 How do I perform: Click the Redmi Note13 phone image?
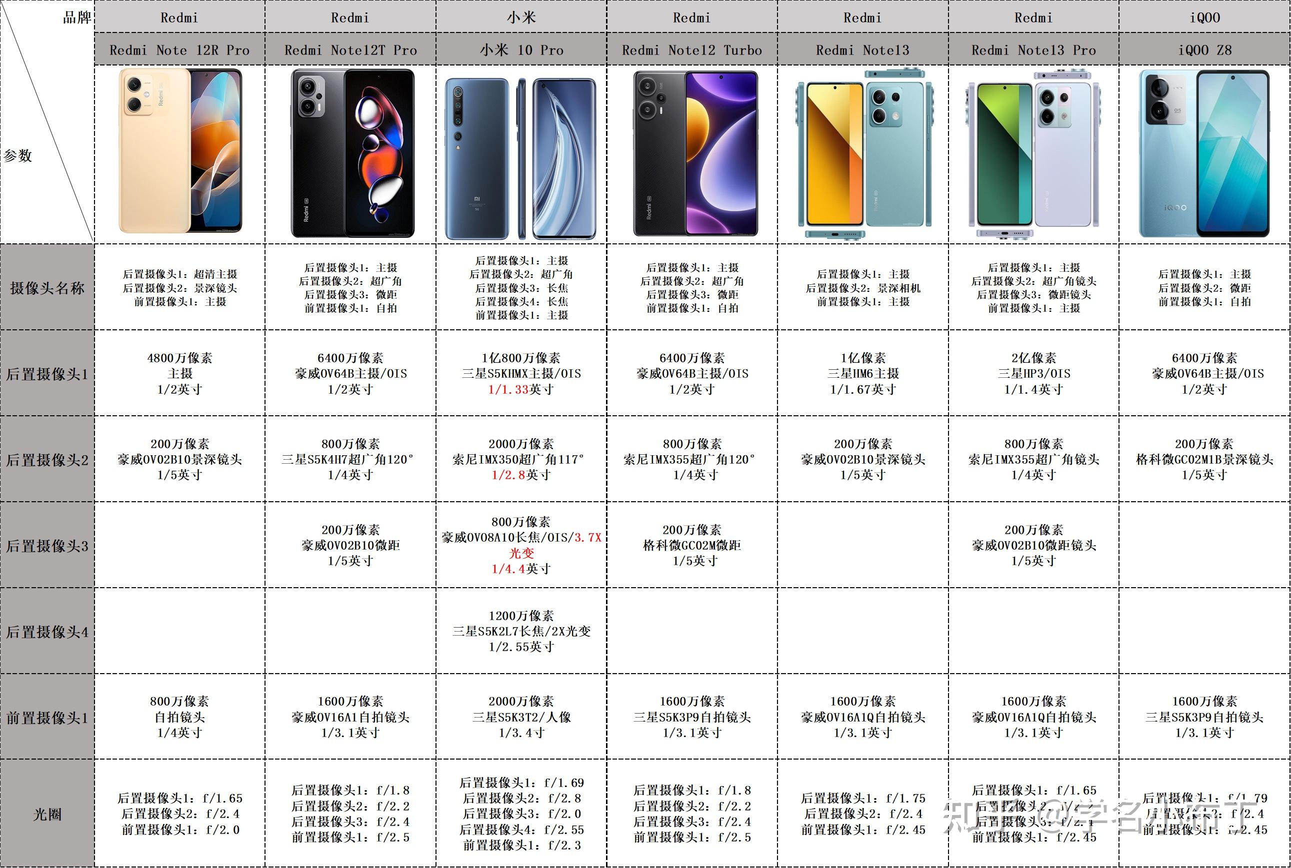tap(865, 154)
